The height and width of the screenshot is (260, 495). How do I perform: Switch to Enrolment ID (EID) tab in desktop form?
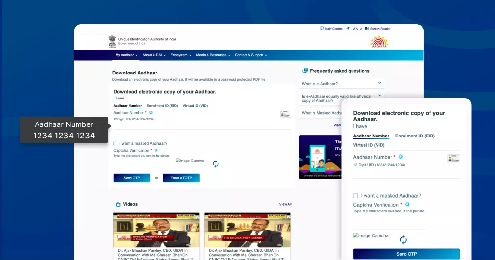pyautogui.click(x=162, y=106)
